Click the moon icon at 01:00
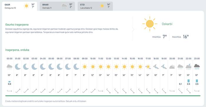206x107 pixels. 18,67
